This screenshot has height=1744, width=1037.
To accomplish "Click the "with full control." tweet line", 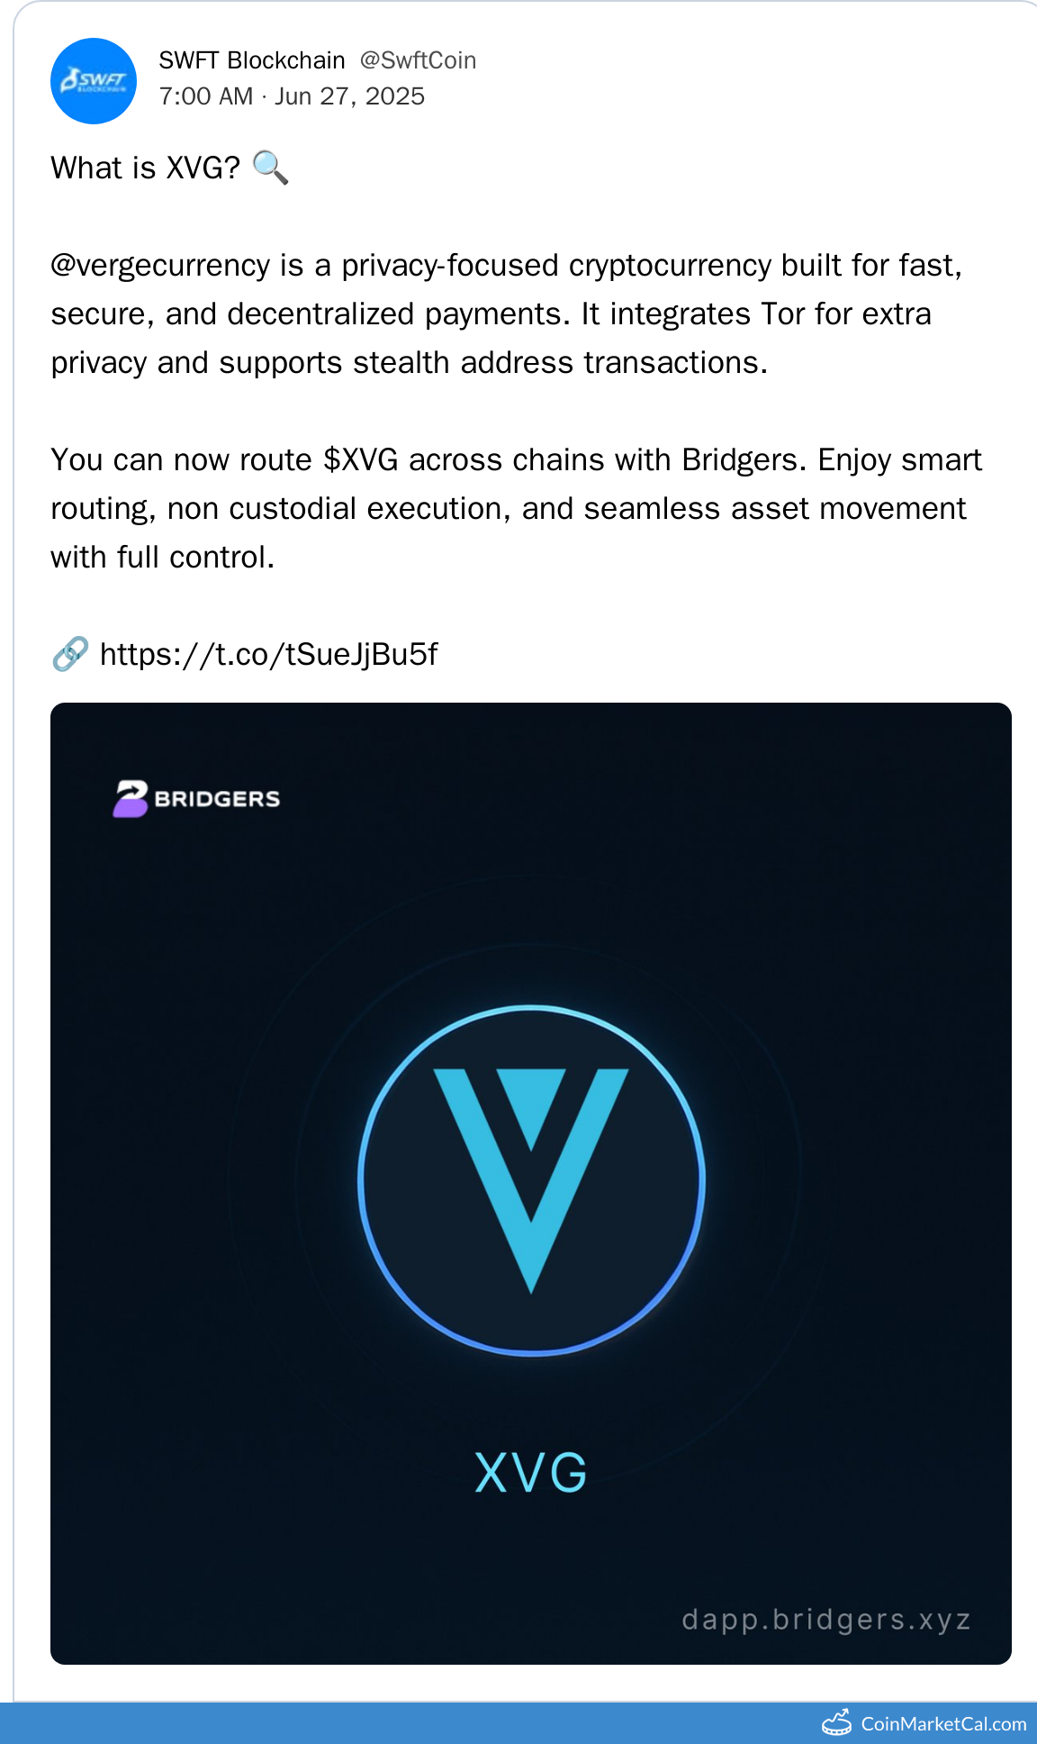I will click(162, 558).
